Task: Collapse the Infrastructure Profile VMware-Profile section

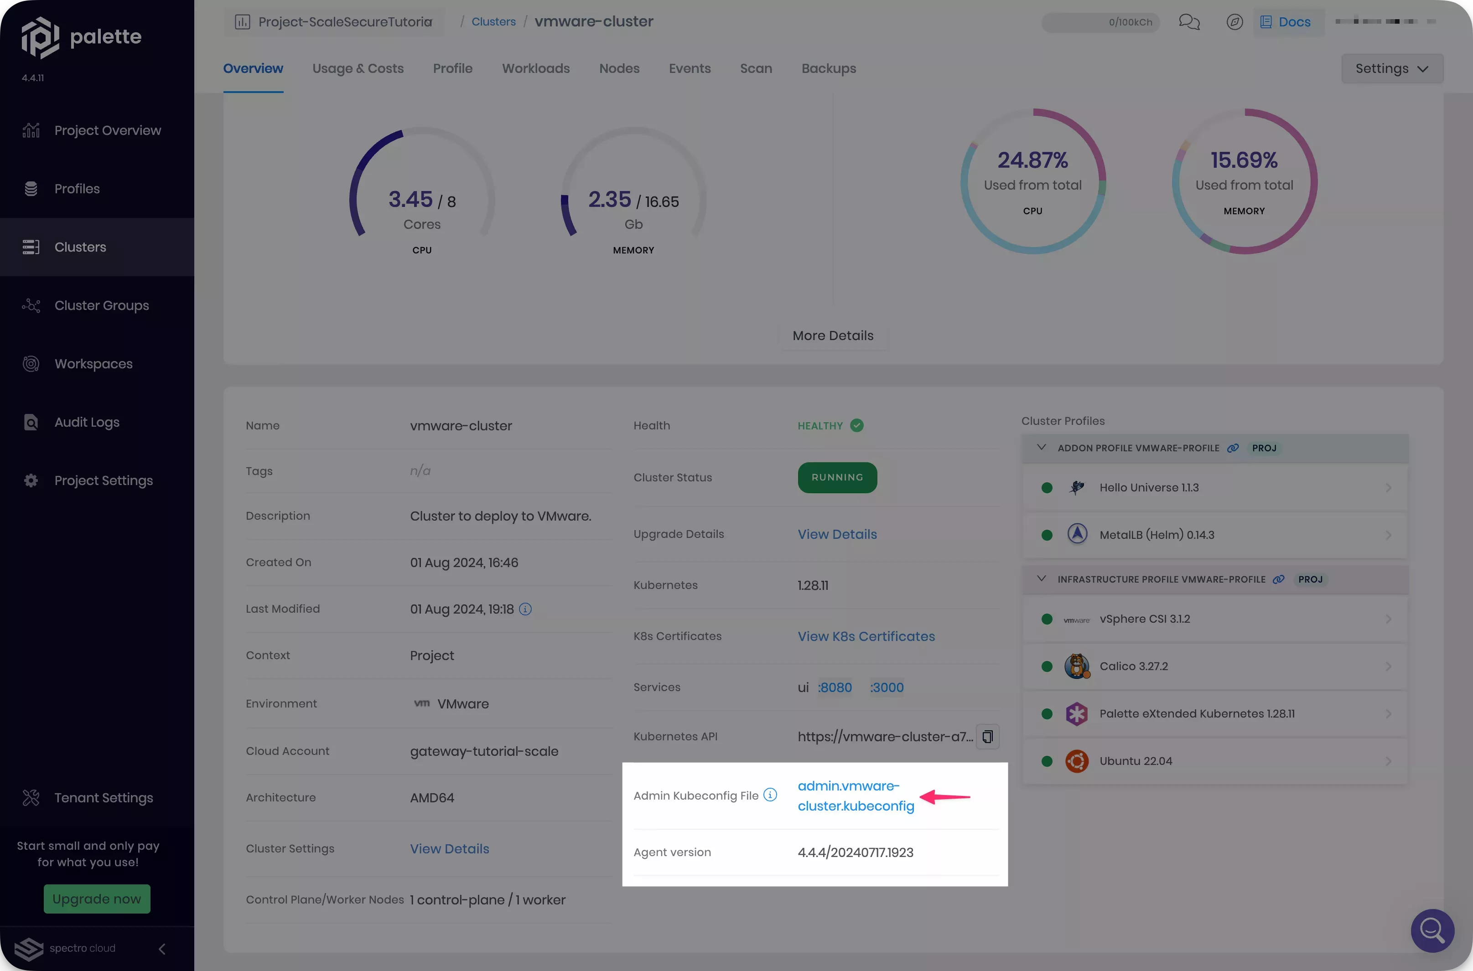Action: pos(1041,578)
